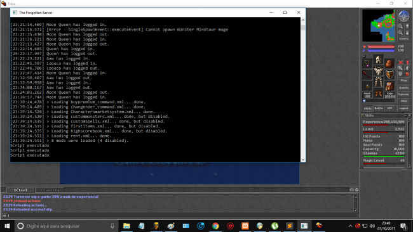Show hidden system tray icons
Screen dimensions: 413x232
[x=350, y=226]
